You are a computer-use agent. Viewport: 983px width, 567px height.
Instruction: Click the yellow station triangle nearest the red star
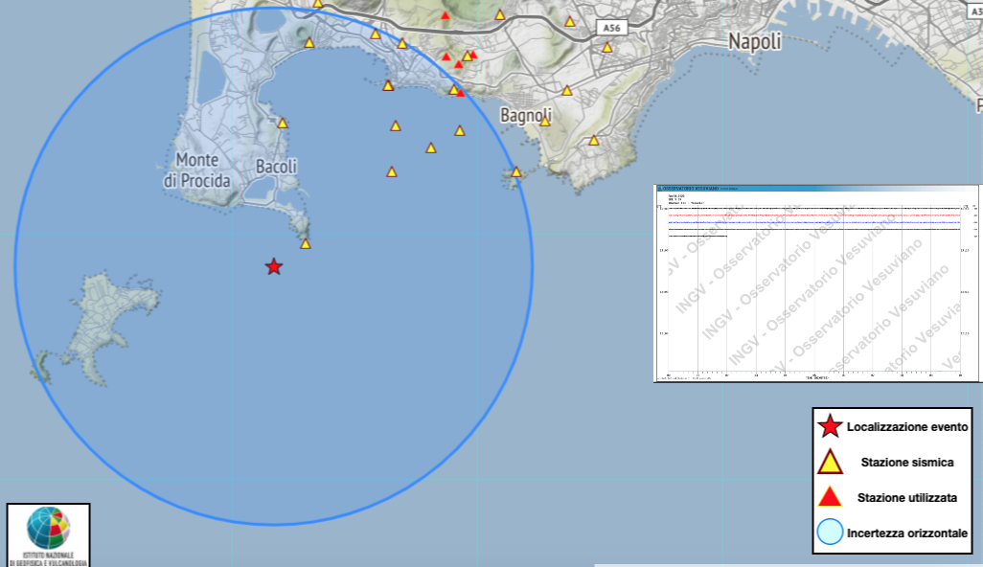coord(306,244)
